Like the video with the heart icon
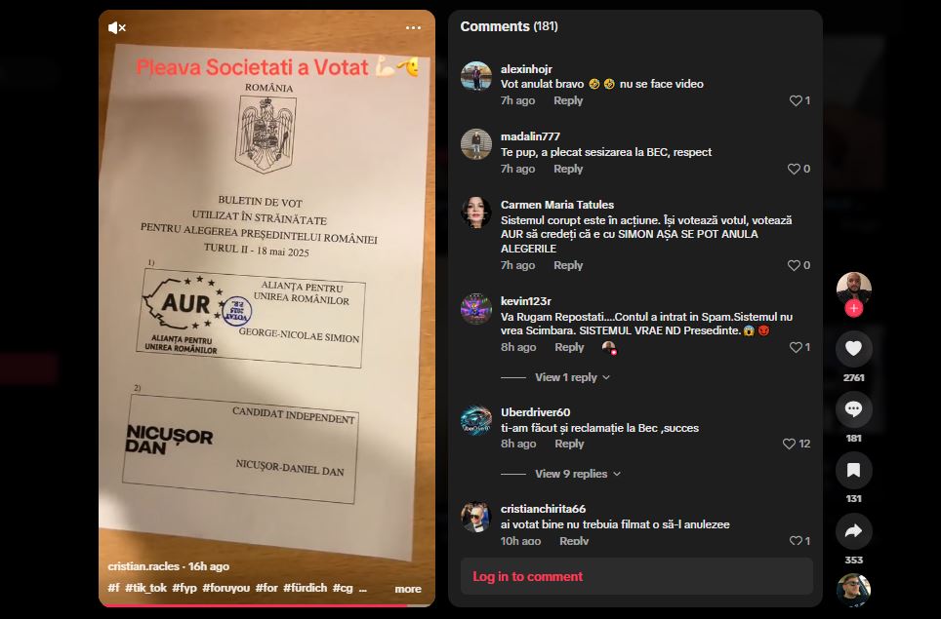 (x=853, y=349)
